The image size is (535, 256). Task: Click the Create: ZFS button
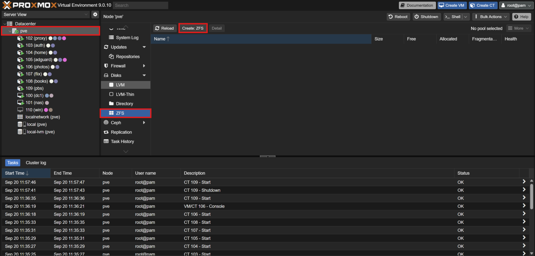pos(193,28)
